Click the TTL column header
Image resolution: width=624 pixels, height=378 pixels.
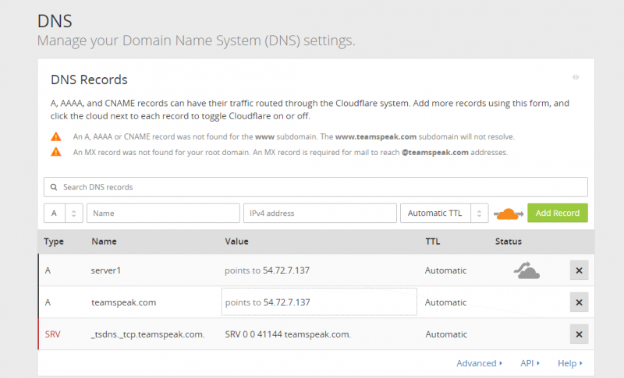(433, 242)
